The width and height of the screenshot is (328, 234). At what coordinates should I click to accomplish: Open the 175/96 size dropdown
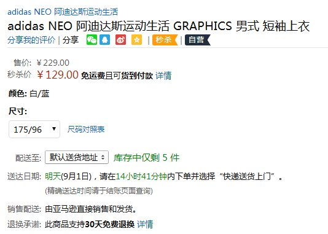point(34,129)
